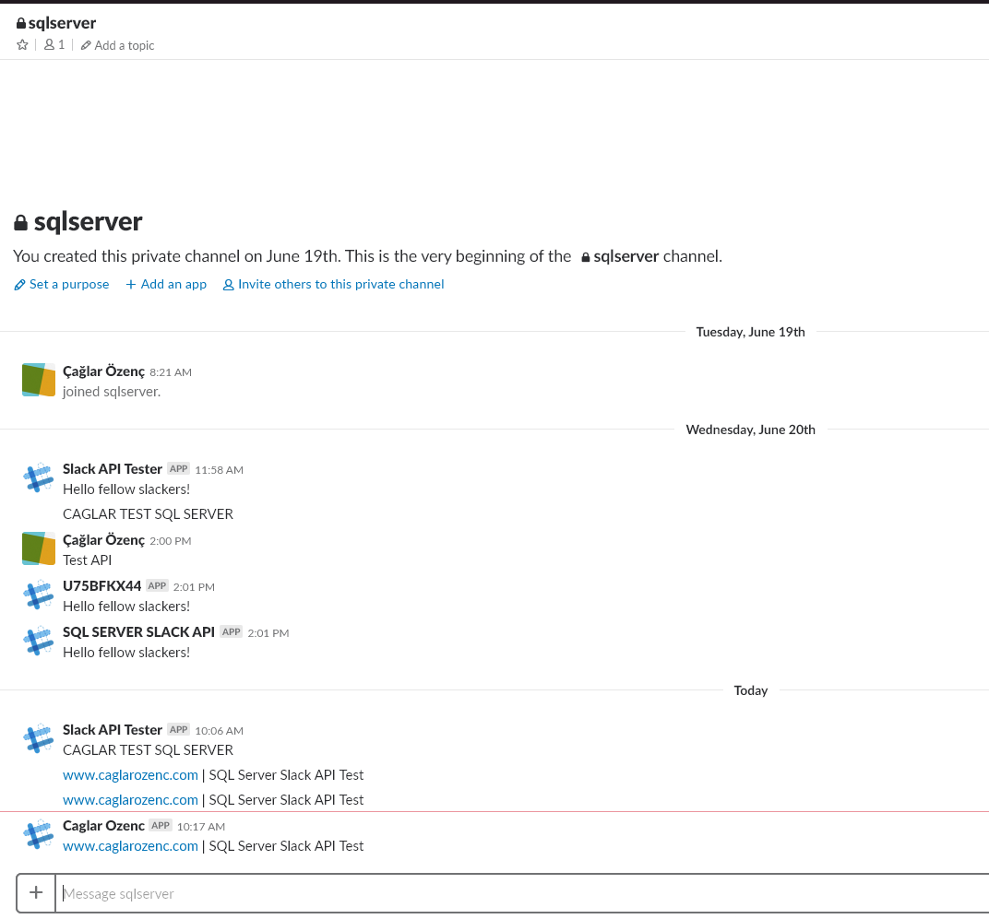Image resolution: width=989 pixels, height=919 pixels.
Task: Click Add an app link
Action: tap(166, 284)
